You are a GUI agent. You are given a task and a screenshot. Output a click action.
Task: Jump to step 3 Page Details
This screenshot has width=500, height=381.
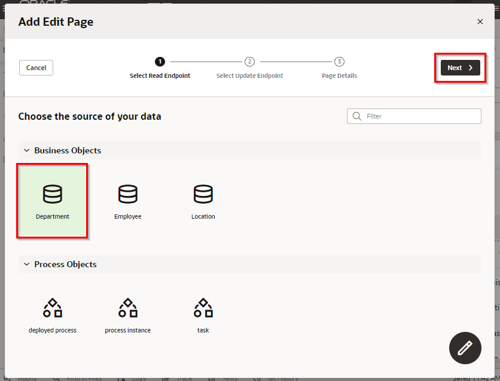(339, 62)
